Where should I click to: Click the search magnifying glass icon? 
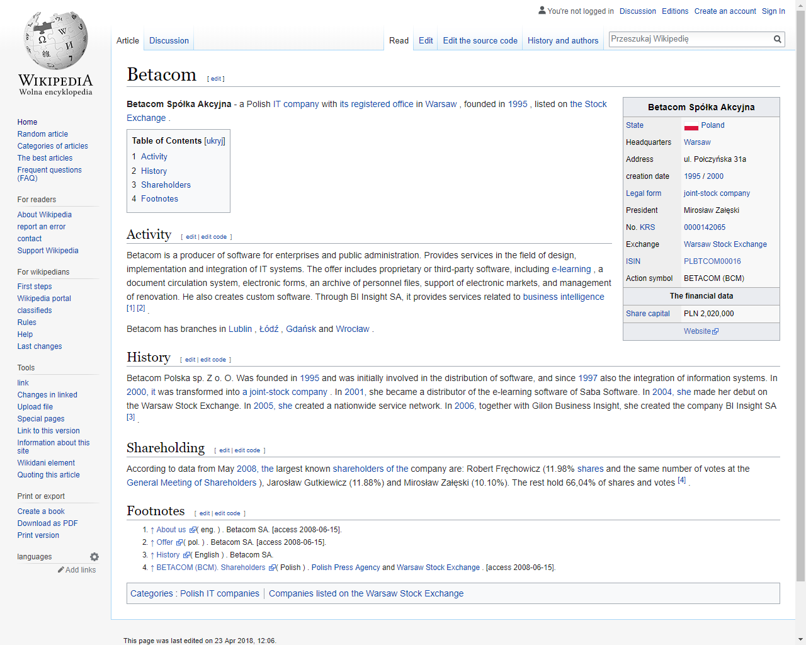778,39
